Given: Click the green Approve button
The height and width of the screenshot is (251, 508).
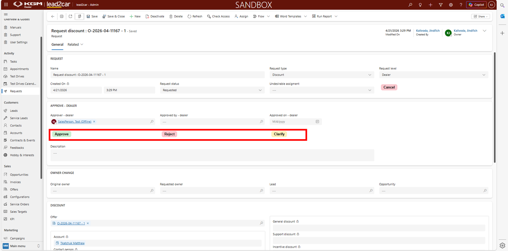Looking at the screenshot, I should click(x=62, y=134).
